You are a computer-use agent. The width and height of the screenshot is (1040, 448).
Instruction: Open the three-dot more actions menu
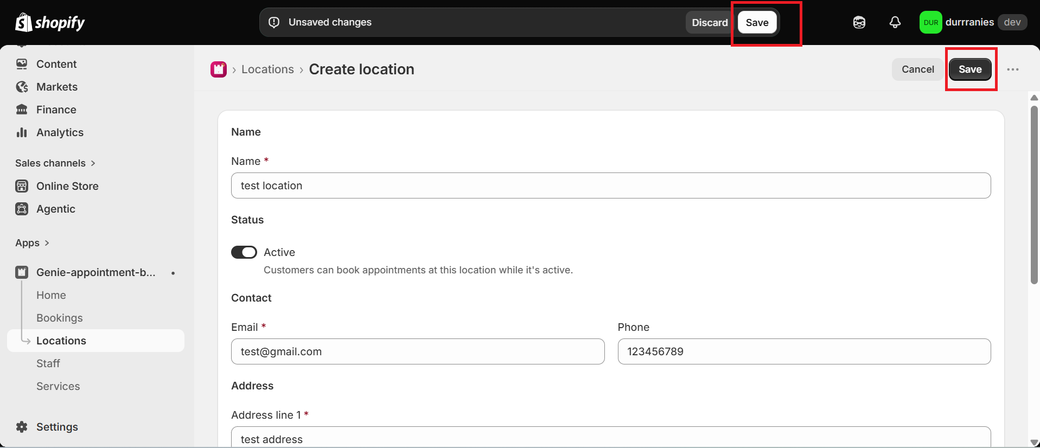(1013, 69)
